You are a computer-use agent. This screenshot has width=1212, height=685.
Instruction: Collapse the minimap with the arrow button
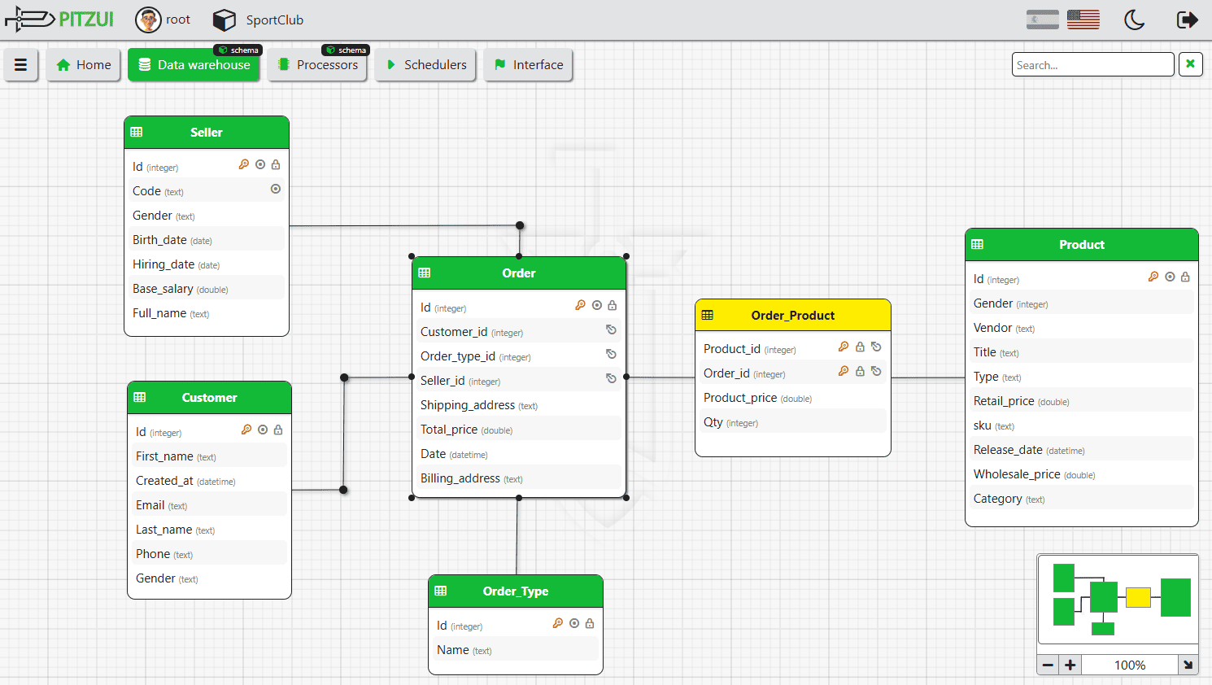point(1188,665)
